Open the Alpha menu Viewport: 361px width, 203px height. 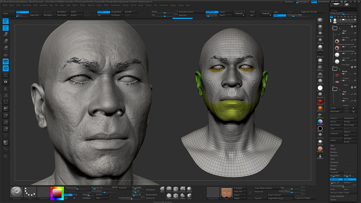pos(5,5)
